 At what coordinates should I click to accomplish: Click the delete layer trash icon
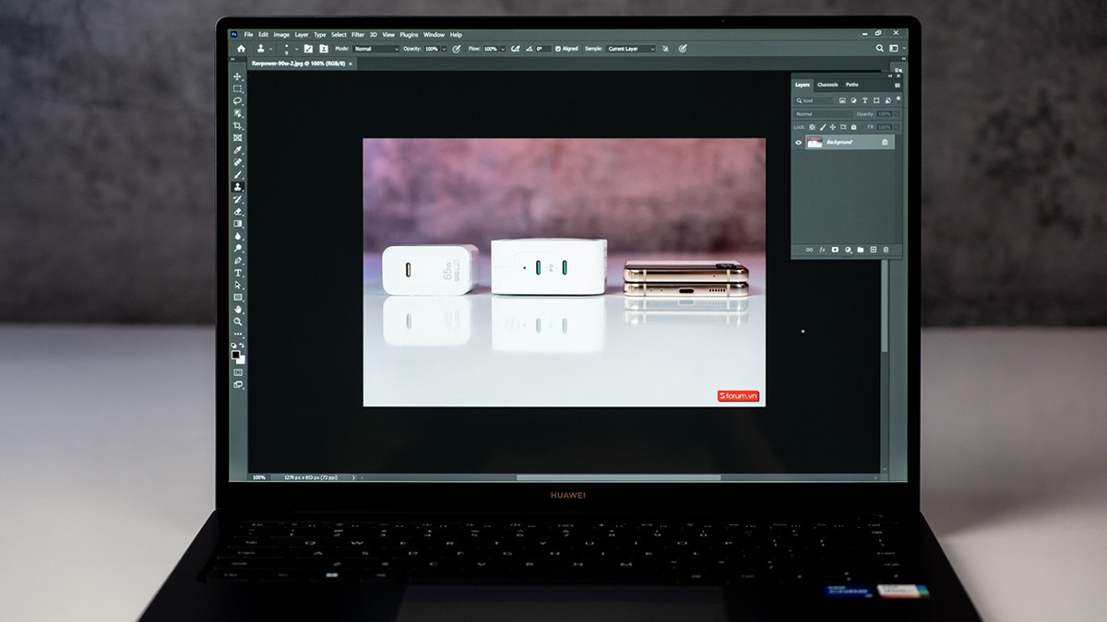click(886, 249)
